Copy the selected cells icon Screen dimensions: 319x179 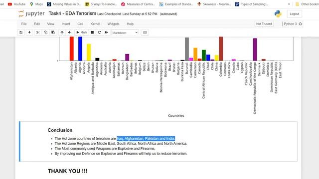click(45, 32)
